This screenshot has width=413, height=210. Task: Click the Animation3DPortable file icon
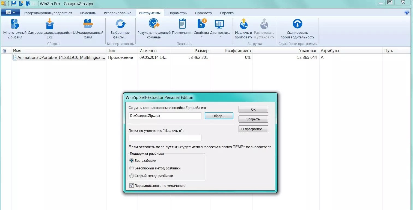(x=15, y=57)
